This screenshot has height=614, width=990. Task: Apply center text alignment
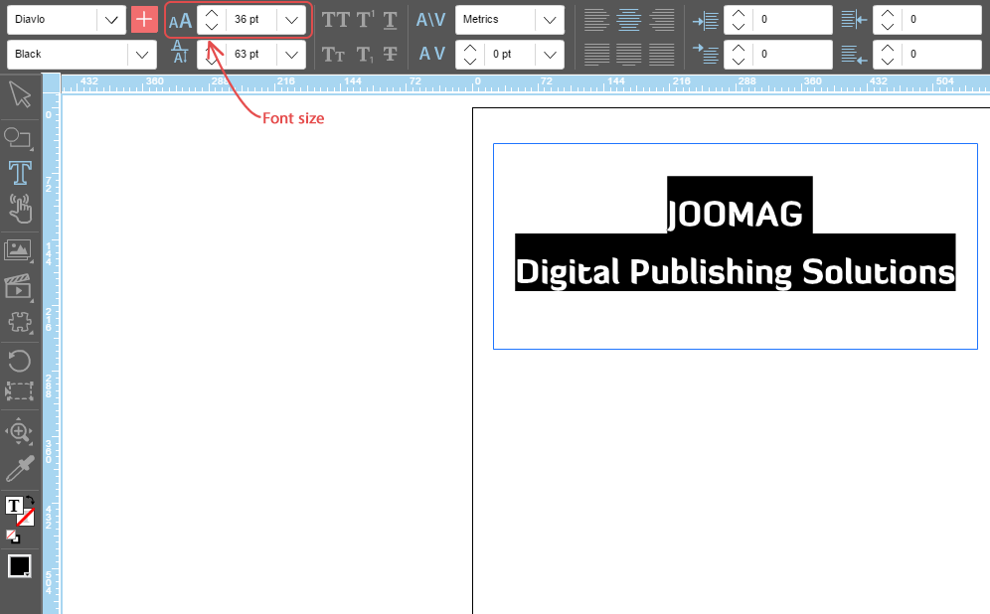click(x=628, y=20)
